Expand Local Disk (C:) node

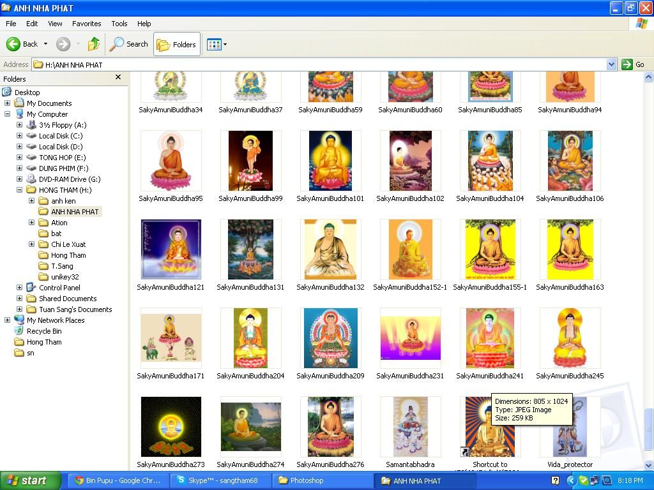click(19, 135)
